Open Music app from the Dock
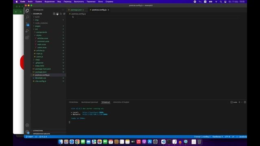This screenshot has height=146, width=260. point(139,142)
